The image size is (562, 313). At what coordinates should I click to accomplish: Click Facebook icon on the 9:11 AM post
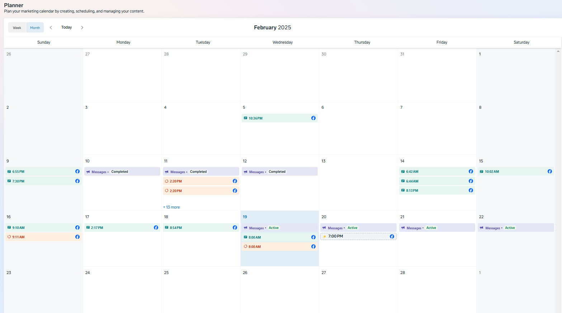click(x=77, y=237)
